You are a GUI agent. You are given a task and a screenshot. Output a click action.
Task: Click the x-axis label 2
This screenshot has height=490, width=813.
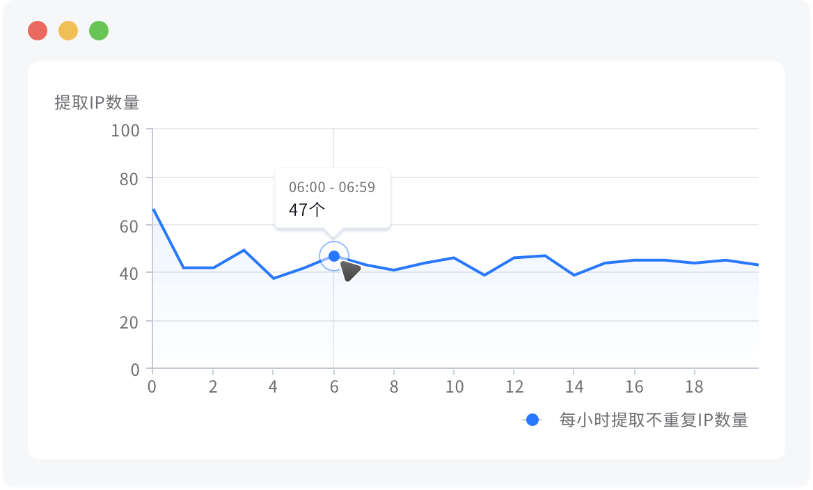click(213, 387)
